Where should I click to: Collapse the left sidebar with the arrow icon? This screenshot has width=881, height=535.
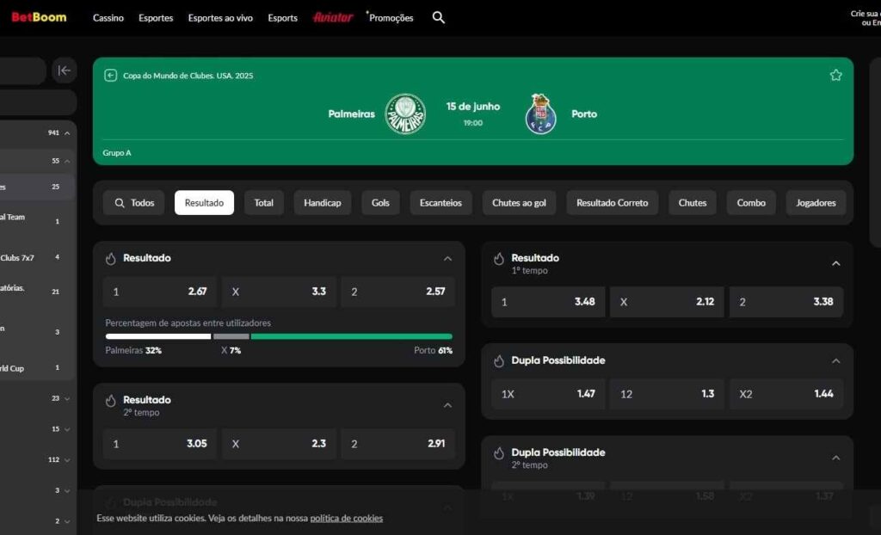coord(65,70)
